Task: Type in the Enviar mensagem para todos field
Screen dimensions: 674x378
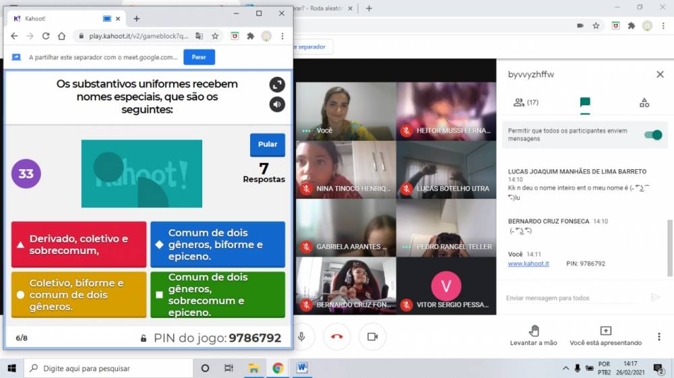Action: (x=573, y=298)
